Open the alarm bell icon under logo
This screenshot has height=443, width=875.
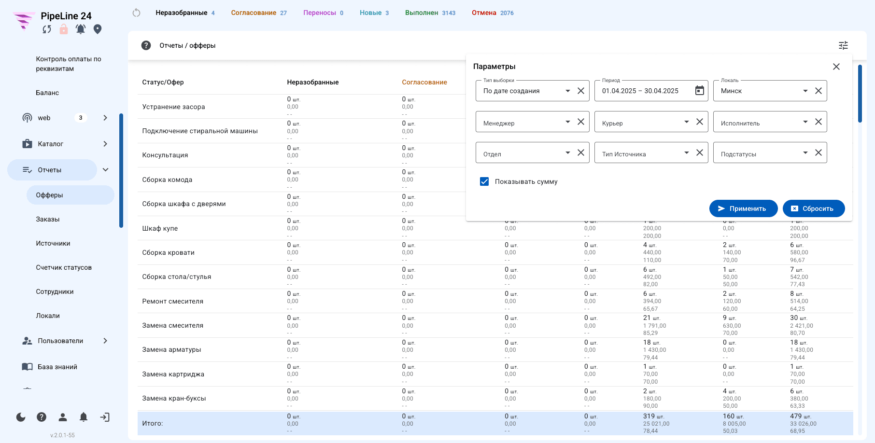81,29
